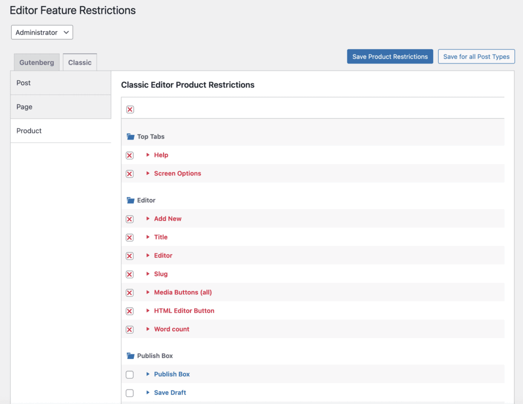The width and height of the screenshot is (523, 404).
Task: Select Product in the post type sidebar
Action: click(x=29, y=130)
